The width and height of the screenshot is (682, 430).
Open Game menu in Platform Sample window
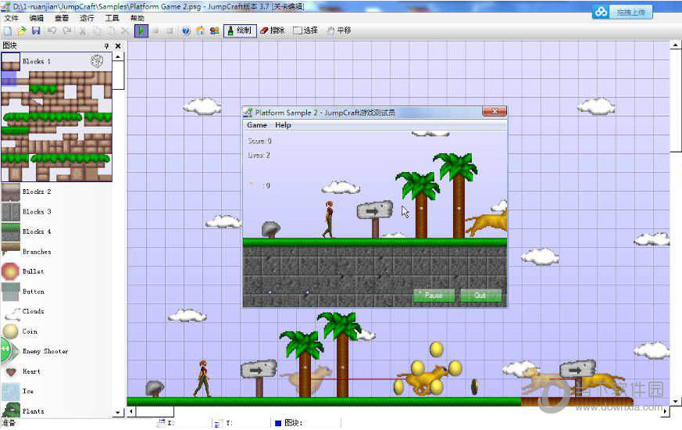click(x=257, y=125)
